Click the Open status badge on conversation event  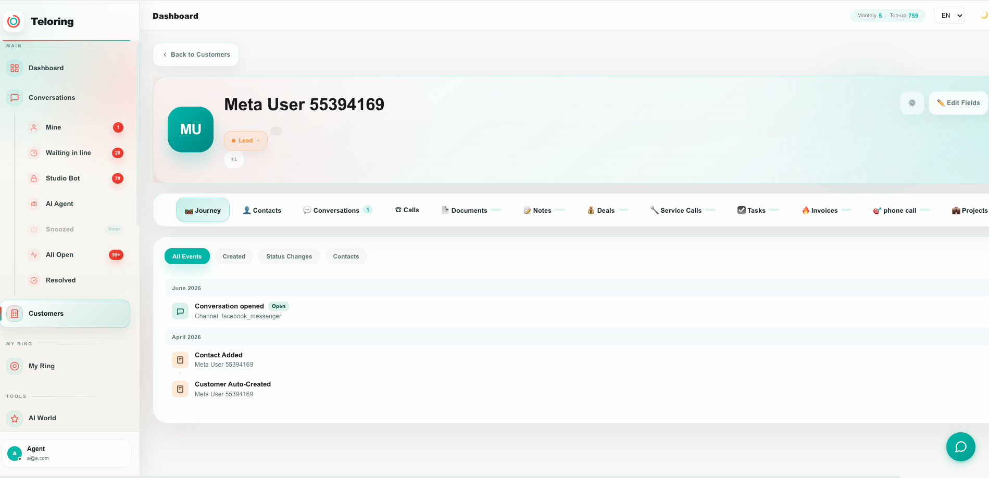[279, 306]
